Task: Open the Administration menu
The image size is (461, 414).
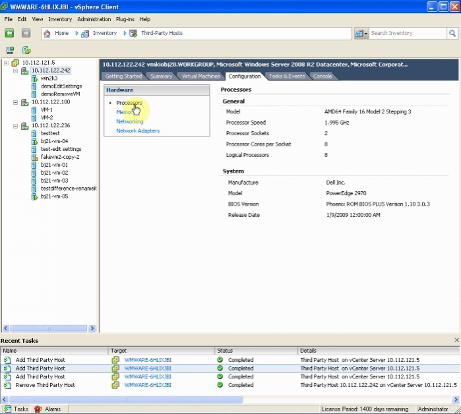Action: click(94, 19)
